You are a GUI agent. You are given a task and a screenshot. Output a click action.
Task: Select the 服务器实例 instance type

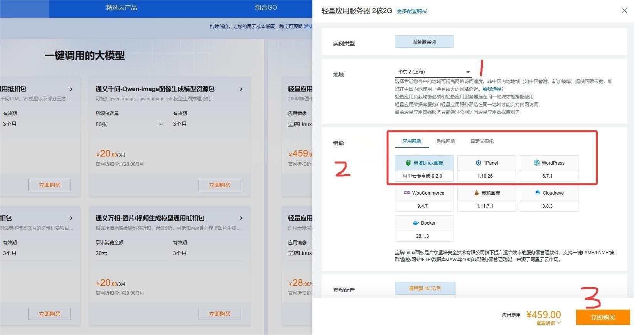(424, 42)
